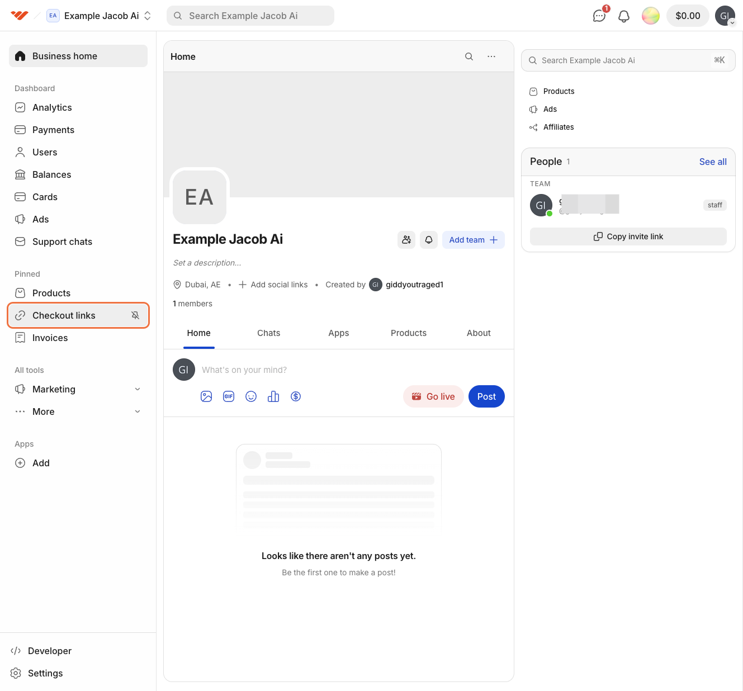This screenshot has height=691, width=743.
Task: Click the $0.00 balance pill
Action: (x=688, y=16)
